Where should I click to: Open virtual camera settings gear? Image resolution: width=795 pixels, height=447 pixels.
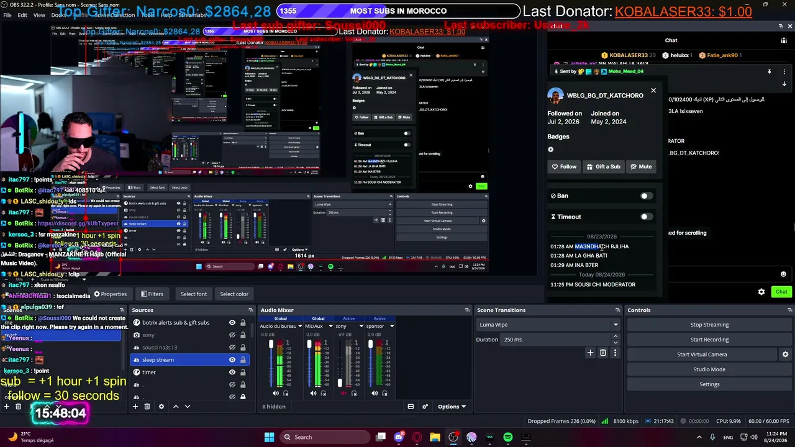tap(785, 354)
